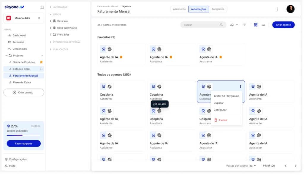
Task: Switch to the Templates tab
Action: [x=218, y=9]
